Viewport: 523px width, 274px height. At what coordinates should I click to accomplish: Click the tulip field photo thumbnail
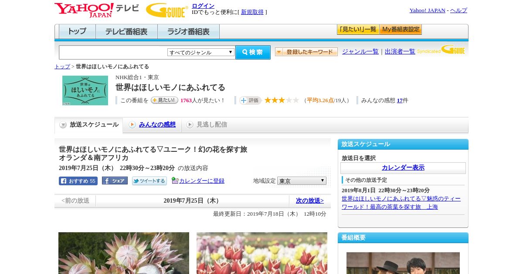pos(262,253)
